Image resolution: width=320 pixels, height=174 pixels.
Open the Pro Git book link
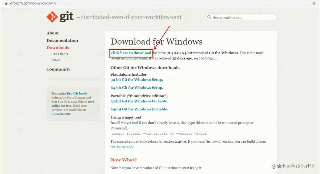tap(77, 94)
